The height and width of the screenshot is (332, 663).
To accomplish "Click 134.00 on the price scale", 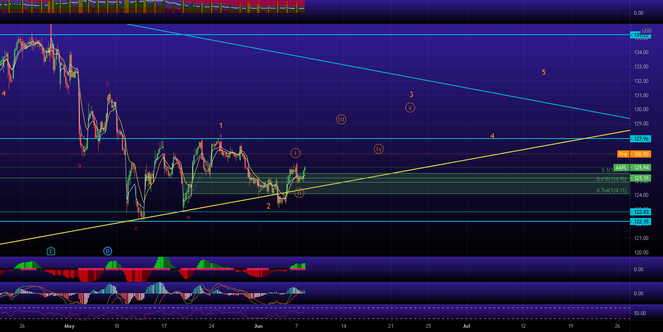I will pyautogui.click(x=641, y=52).
